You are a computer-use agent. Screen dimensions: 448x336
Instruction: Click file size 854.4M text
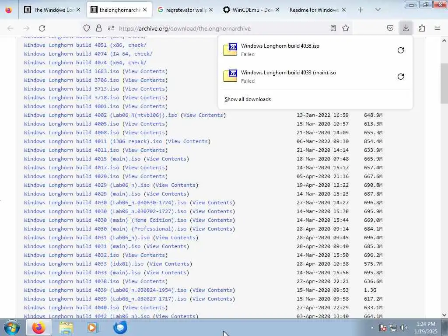pyautogui.click(x=373, y=141)
